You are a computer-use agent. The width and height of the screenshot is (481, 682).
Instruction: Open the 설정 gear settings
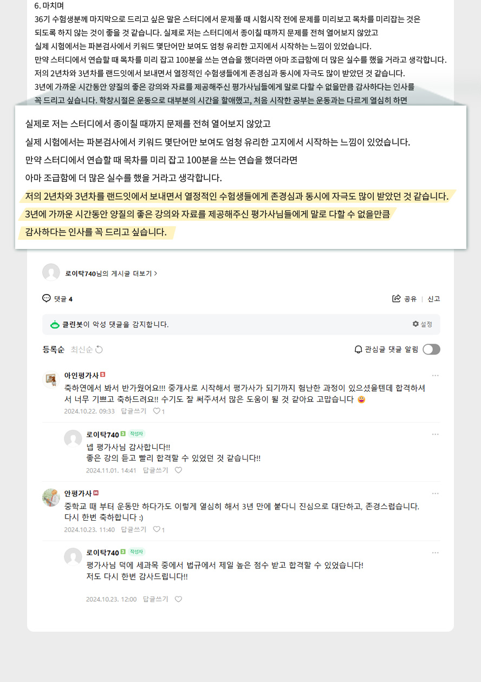tap(422, 324)
